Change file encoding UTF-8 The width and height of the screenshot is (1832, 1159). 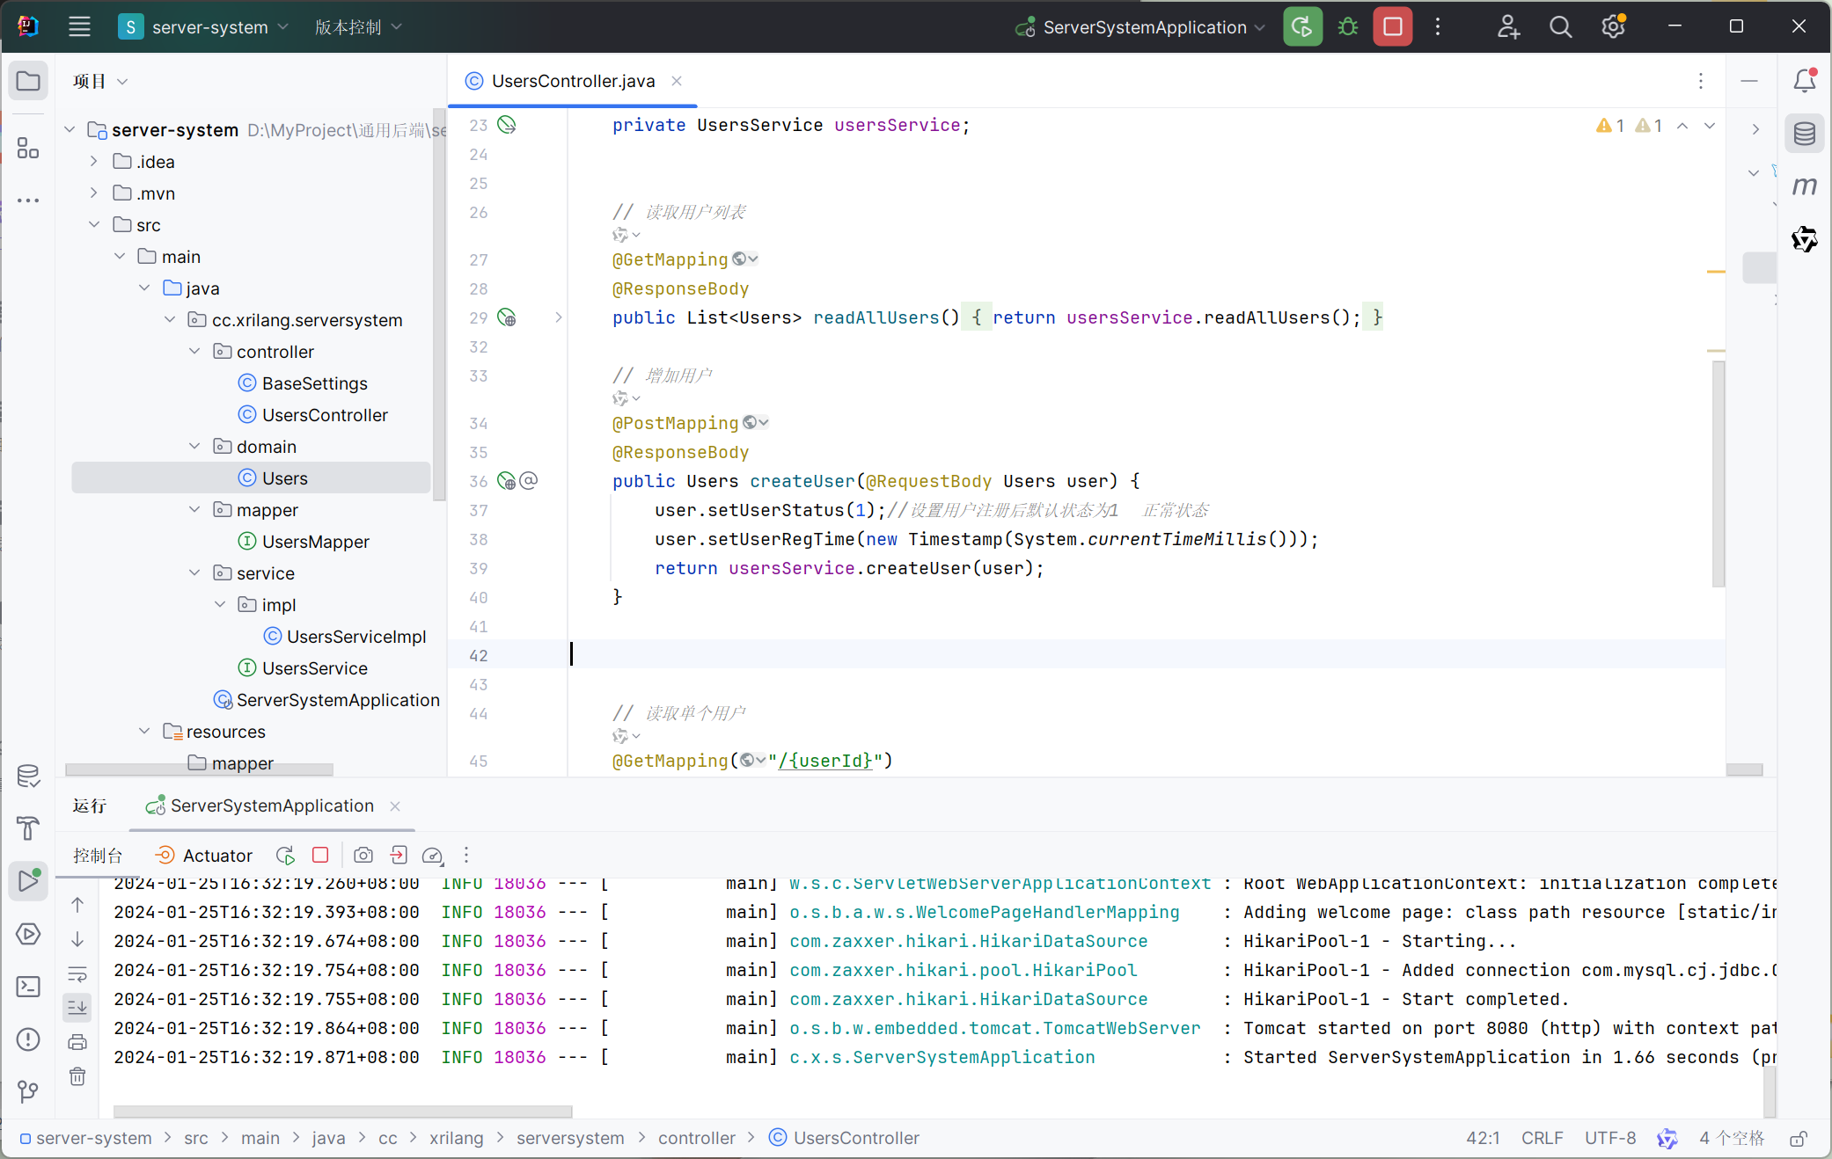(1610, 1138)
